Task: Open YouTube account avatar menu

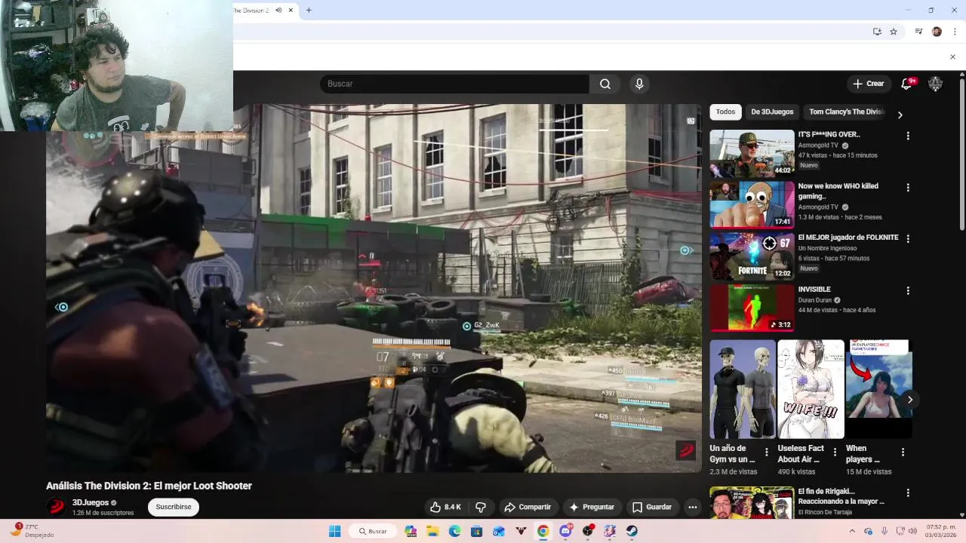Action: (935, 84)
